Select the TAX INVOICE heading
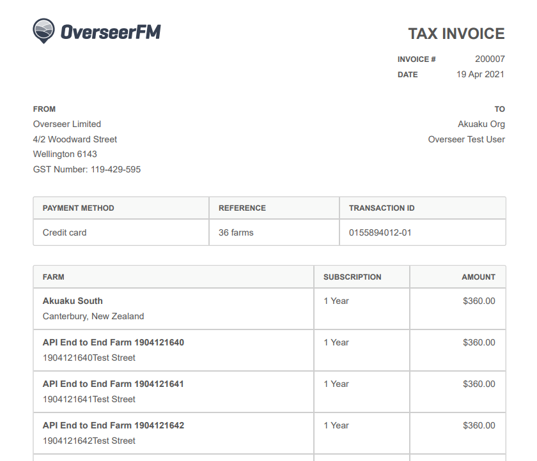 (x=456, y=33)
